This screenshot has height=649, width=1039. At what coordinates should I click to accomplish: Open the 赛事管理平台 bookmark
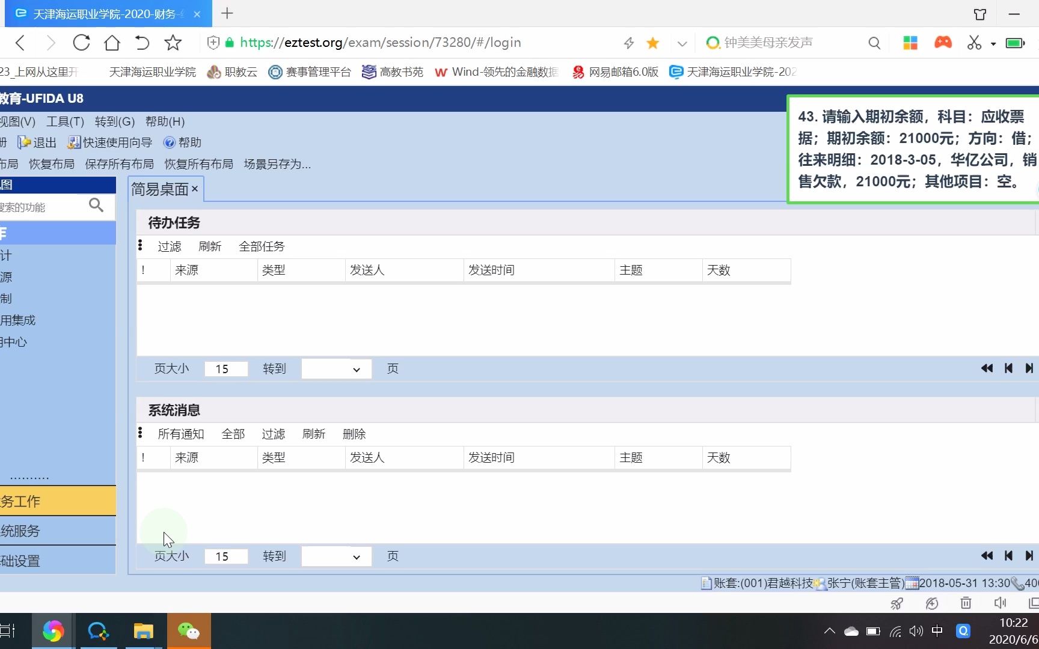tap(310, 72)
